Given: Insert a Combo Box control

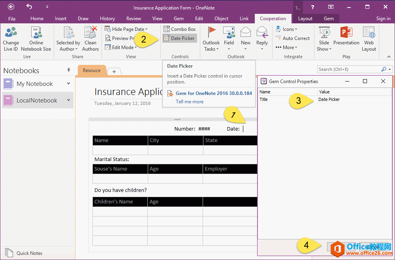Looking at the screenshot, I should pos(179,29).
